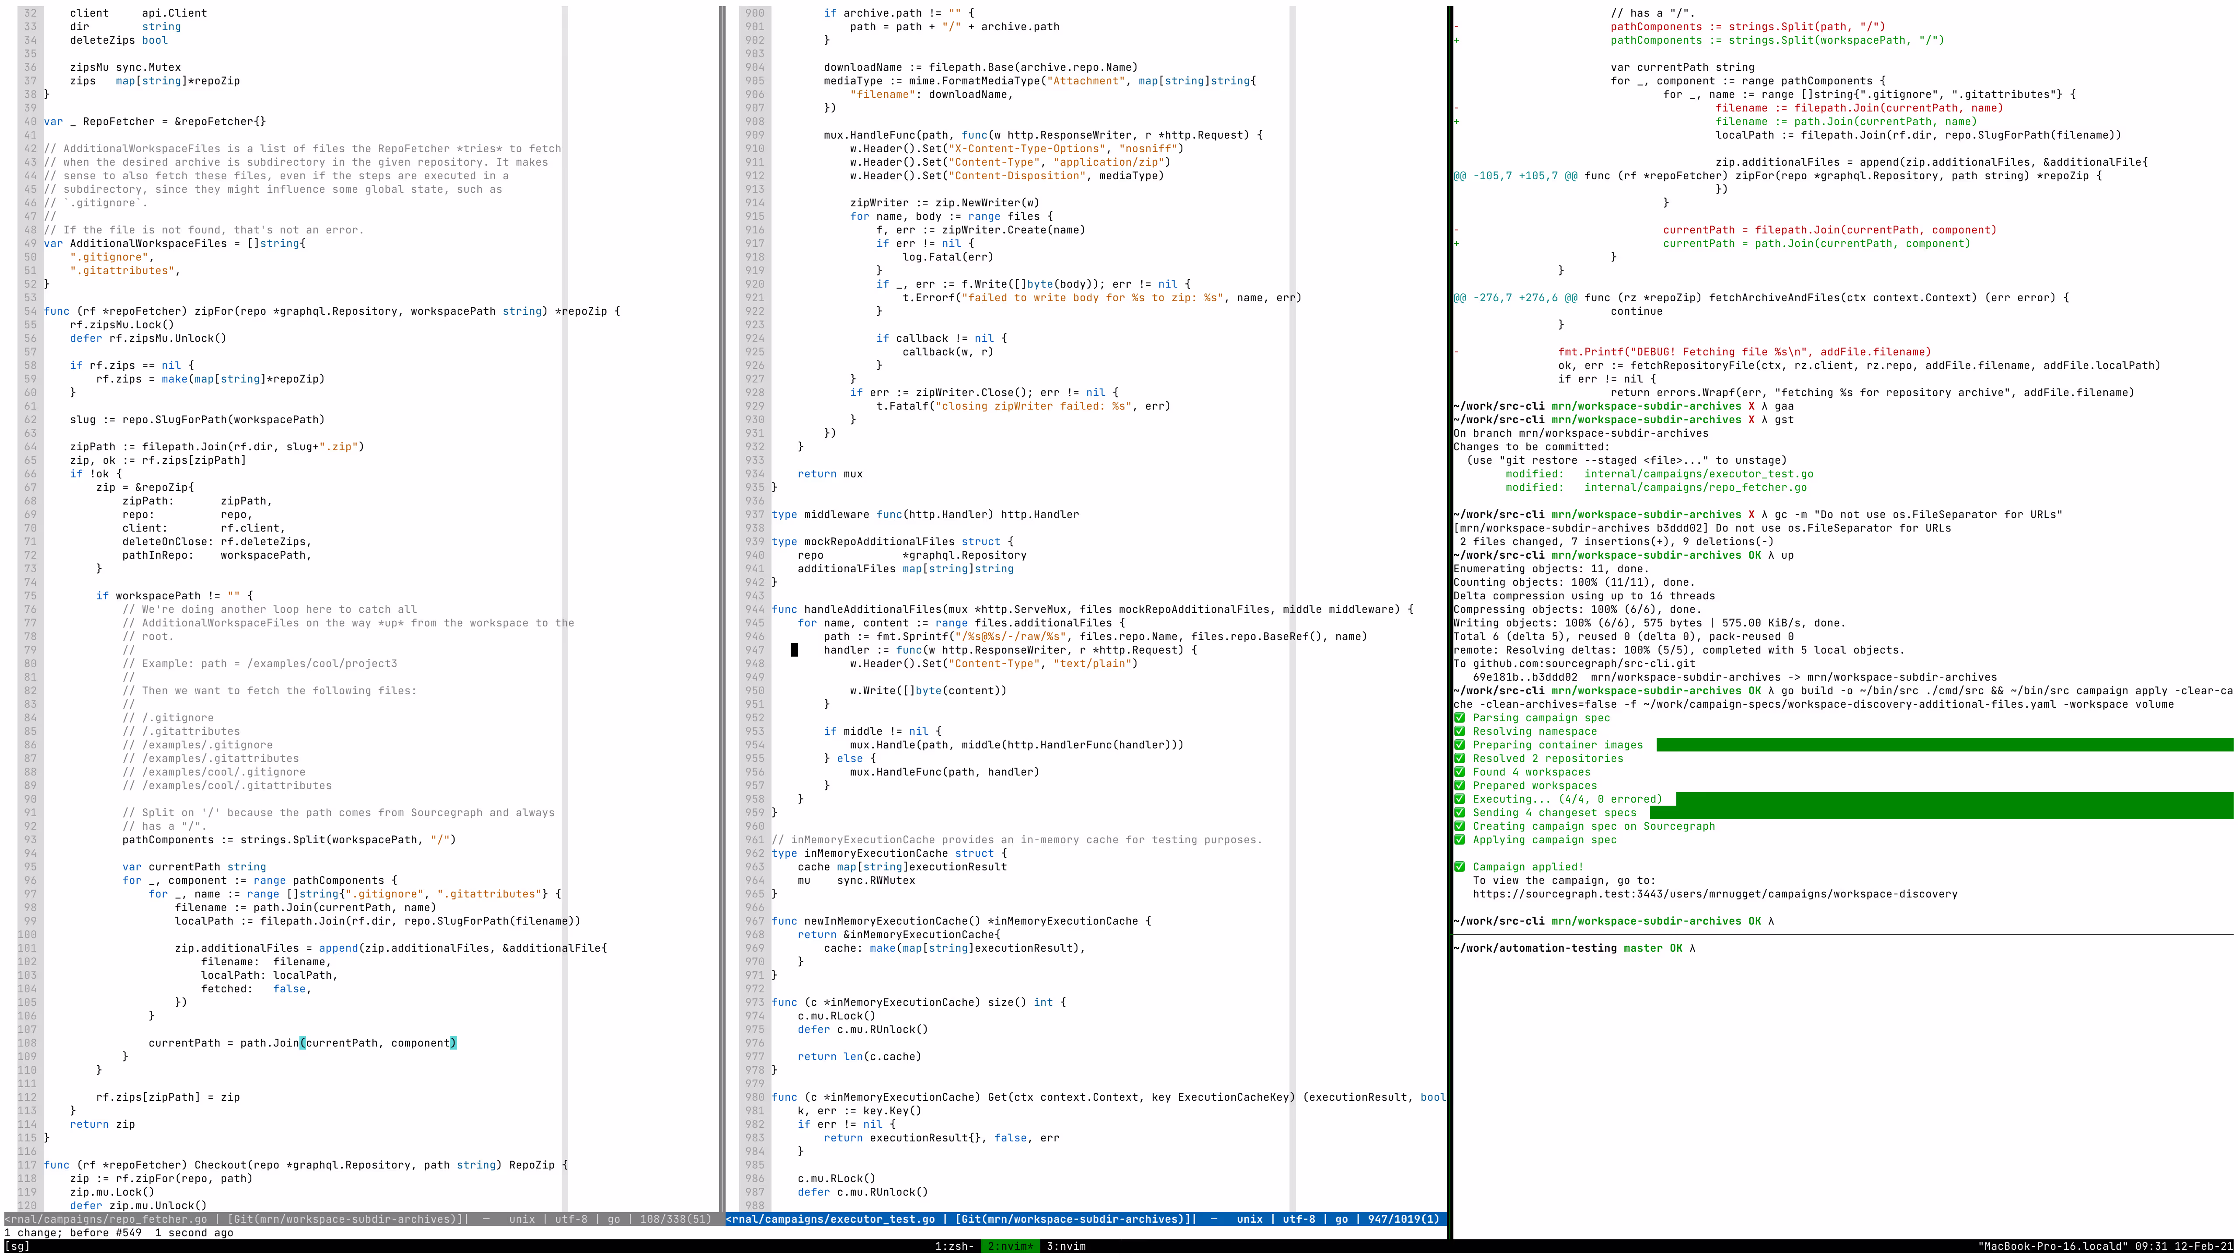Click the executor_test.go file path in status line

click(x=831, y=1219)
